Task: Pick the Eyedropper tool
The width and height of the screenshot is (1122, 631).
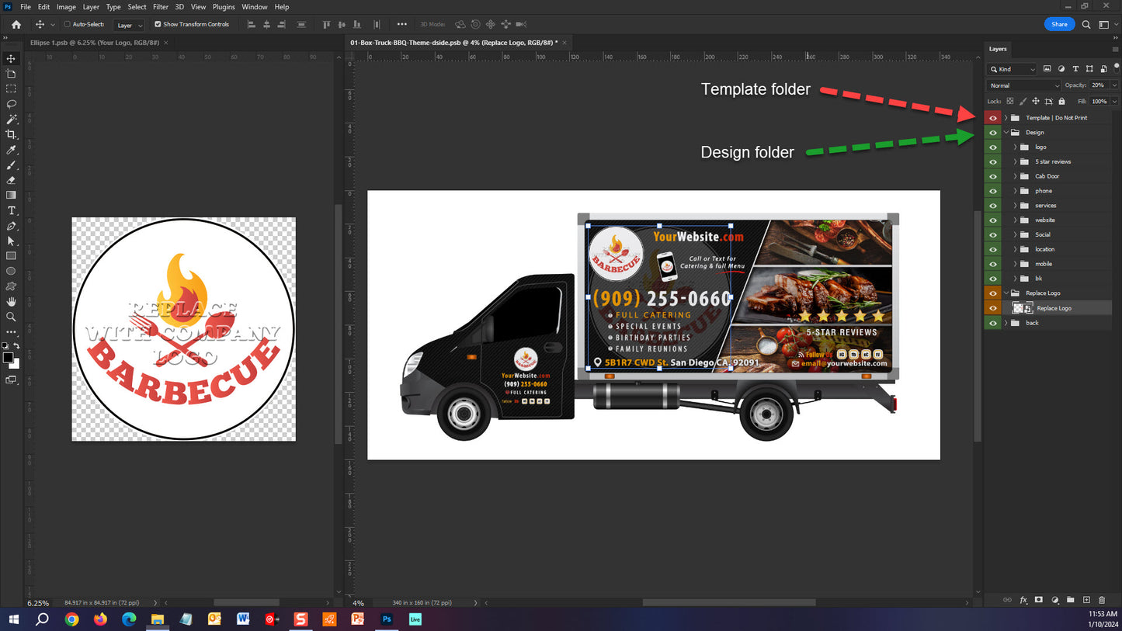Action: 11,150
